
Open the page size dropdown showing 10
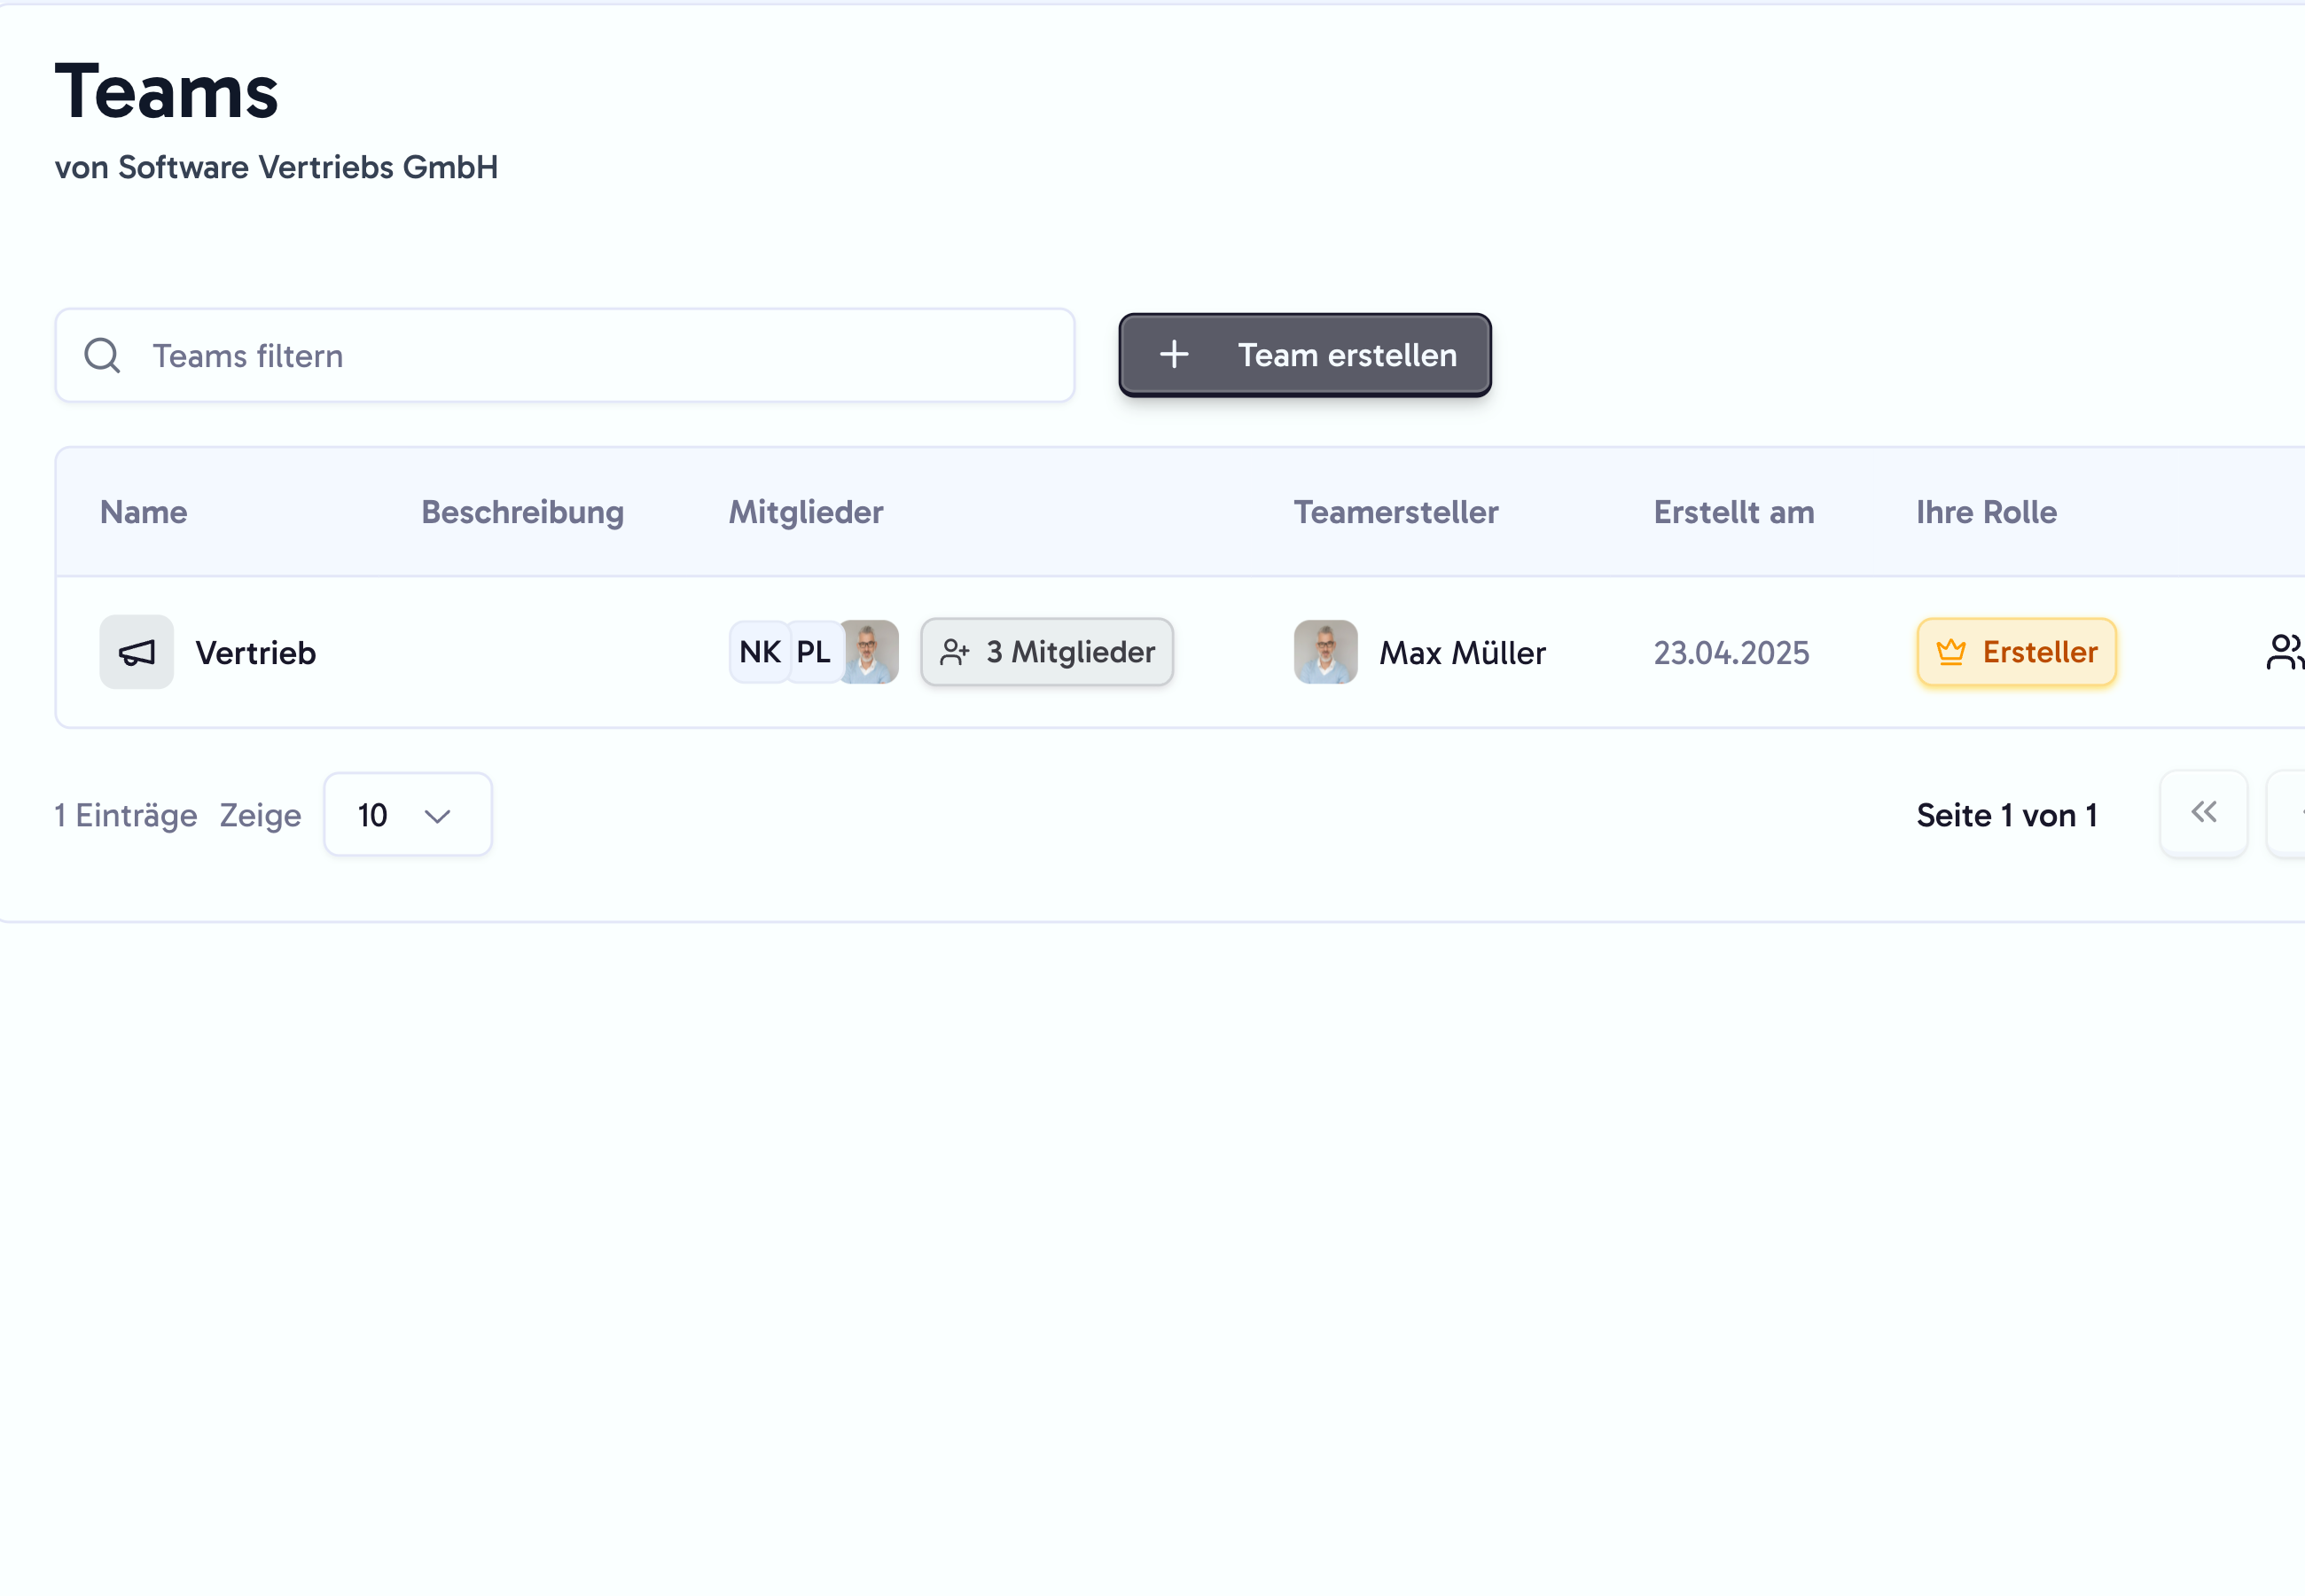(x=407, y=814)
